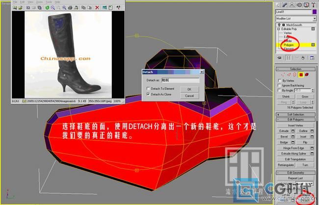Open the Modify command panel tab
The width and height of the screenshot is (319, 205).
click(285, 5)
